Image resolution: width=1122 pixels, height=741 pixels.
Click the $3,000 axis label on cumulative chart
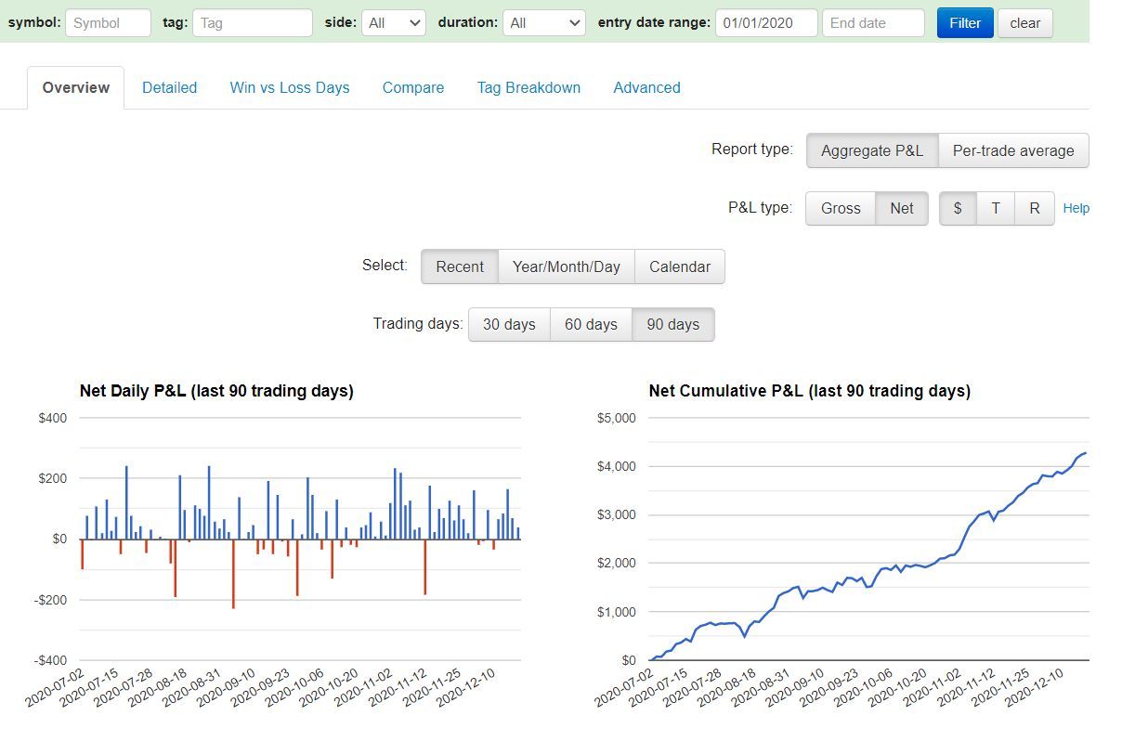(616, 514)
